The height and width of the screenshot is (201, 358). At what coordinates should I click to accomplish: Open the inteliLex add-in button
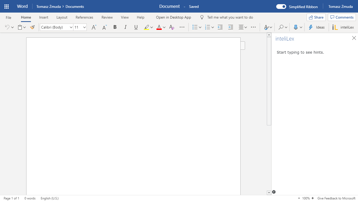343,27
